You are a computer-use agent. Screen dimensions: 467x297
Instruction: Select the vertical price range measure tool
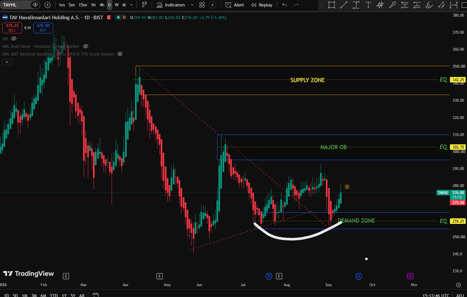(356, 5)
